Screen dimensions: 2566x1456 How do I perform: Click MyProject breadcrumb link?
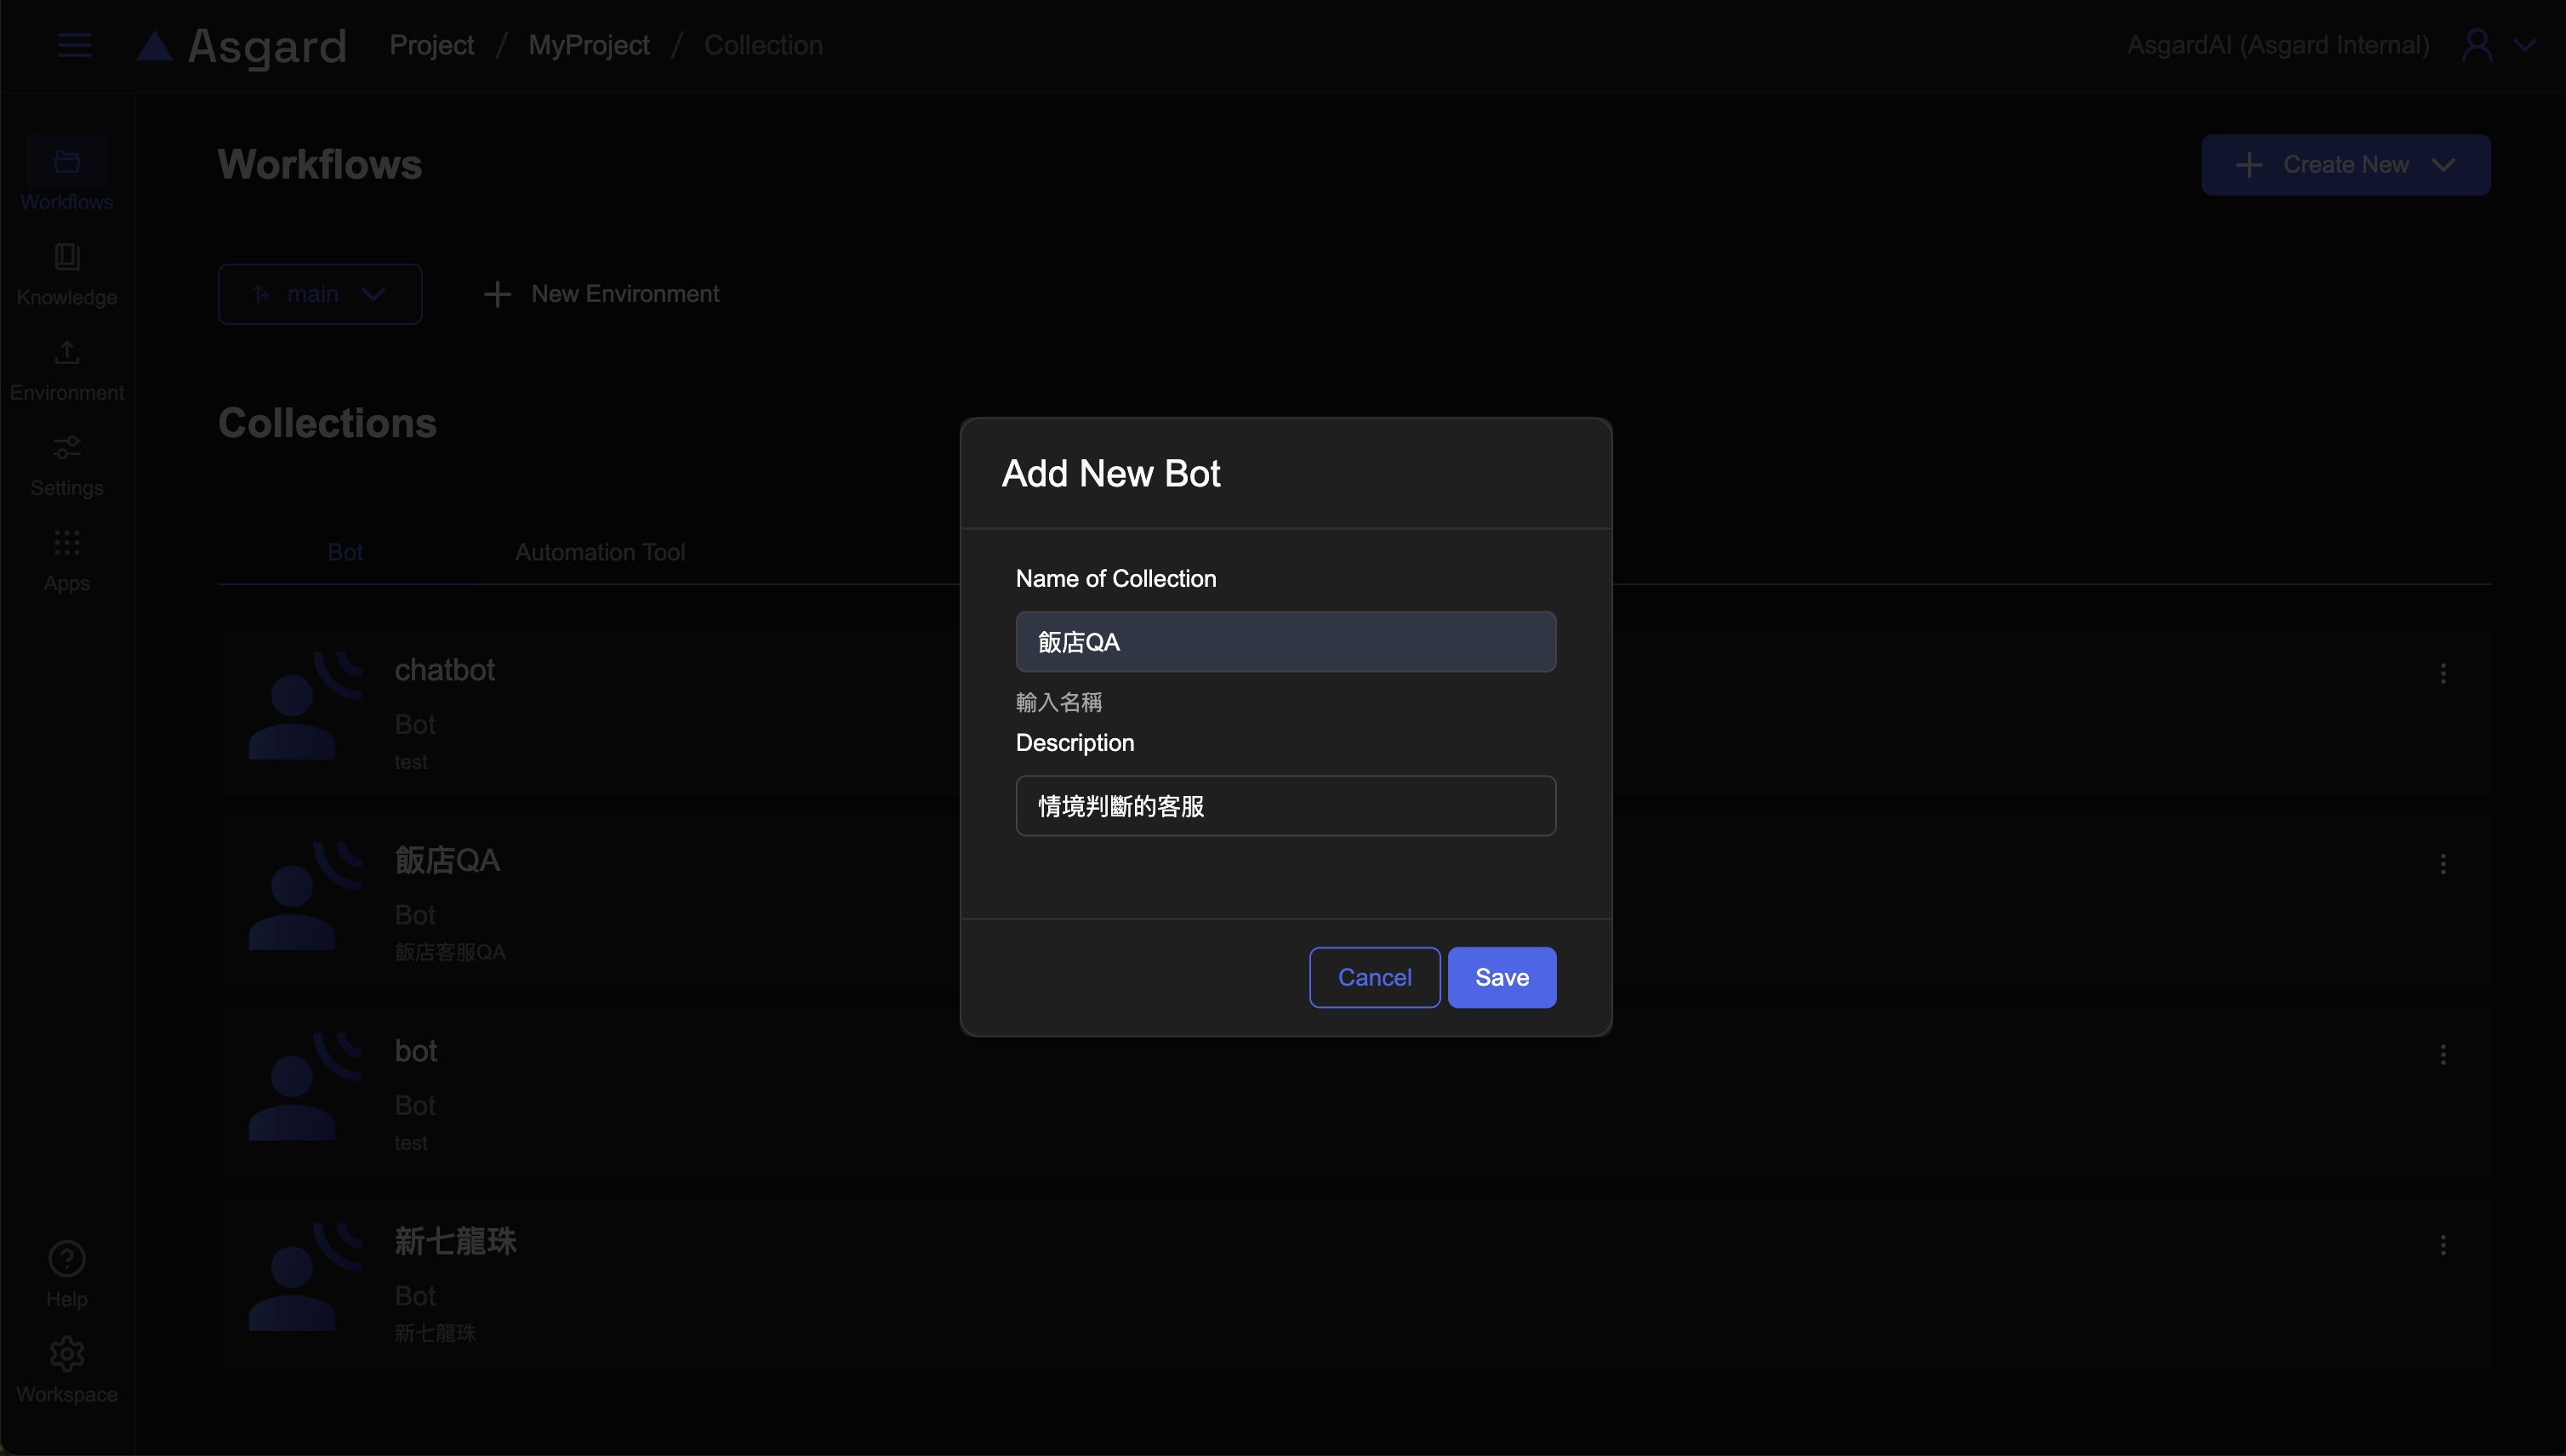click(588, 45)
